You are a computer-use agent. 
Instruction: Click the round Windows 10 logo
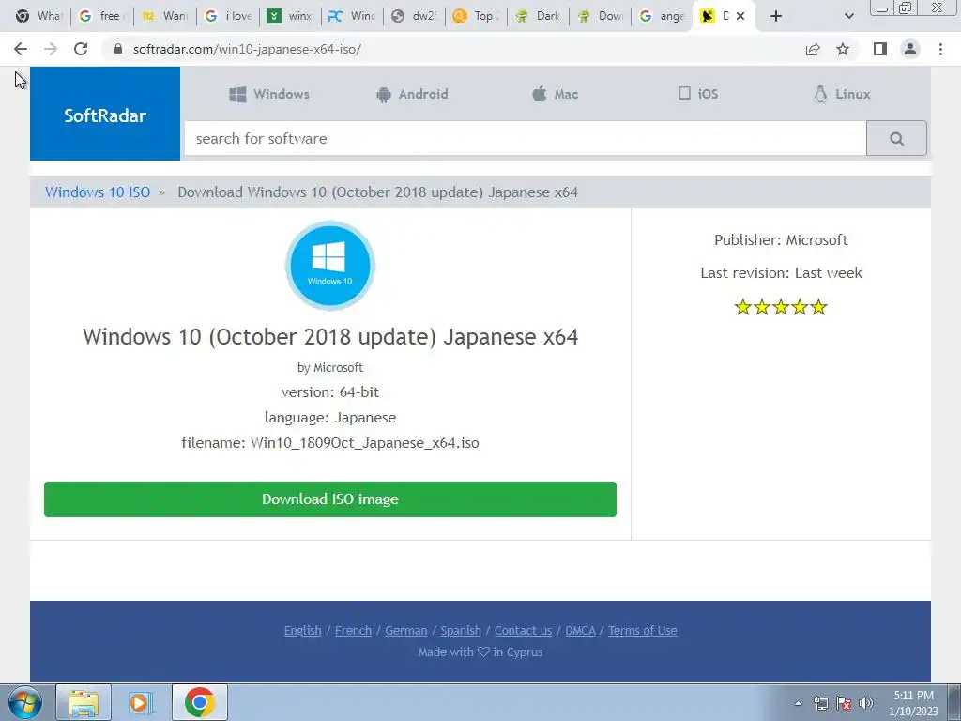click(x=329, y=266)
